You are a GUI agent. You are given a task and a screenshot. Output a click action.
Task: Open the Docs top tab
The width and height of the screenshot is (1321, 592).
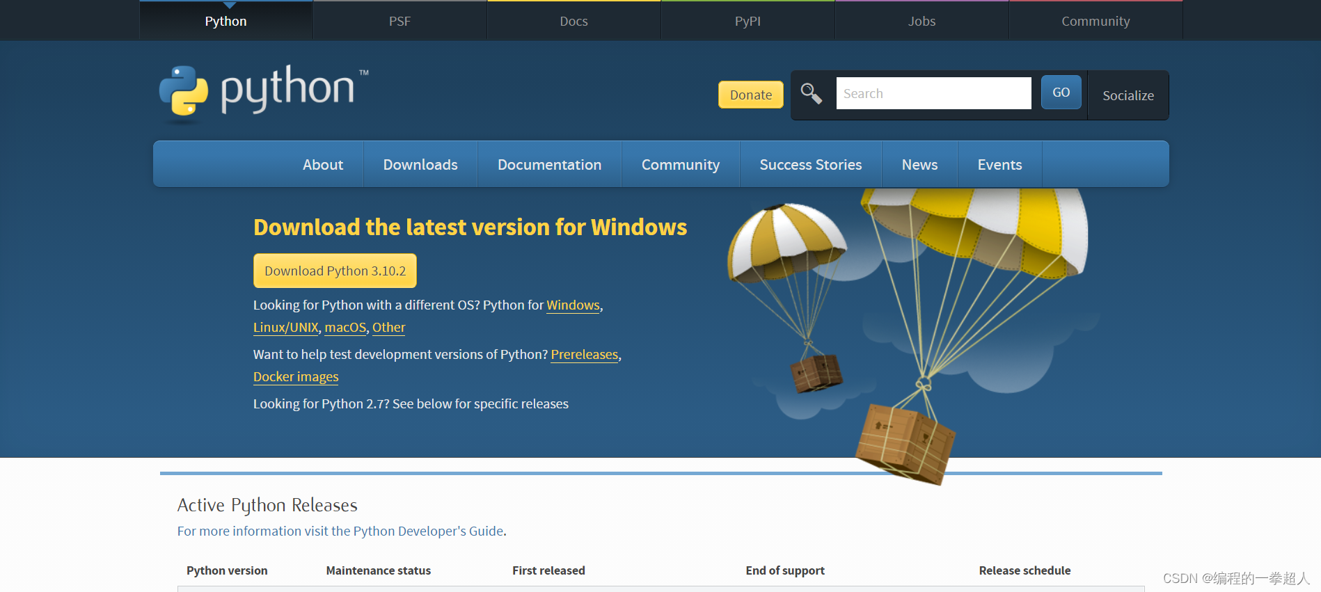point(574,21)
